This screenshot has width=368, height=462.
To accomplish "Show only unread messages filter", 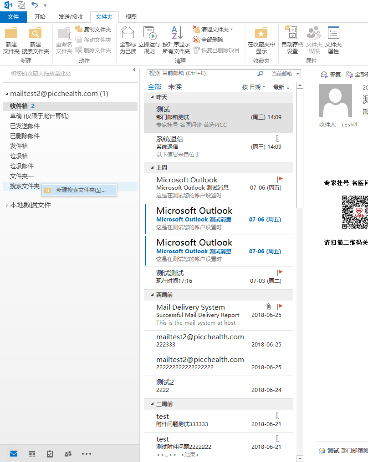I will pos(175,86).
